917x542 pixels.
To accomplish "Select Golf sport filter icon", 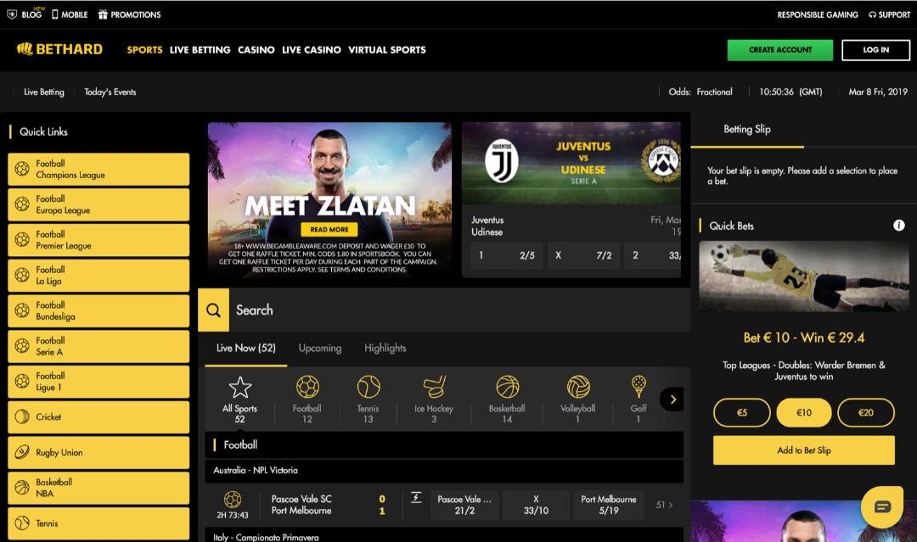I will pos(639,387).
